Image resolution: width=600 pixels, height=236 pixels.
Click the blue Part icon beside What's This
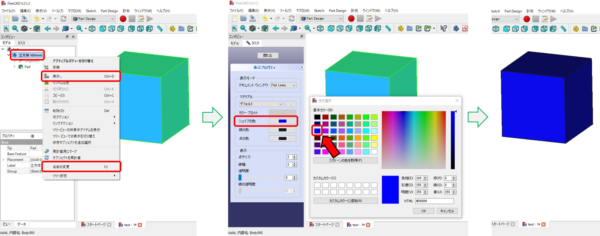456,28
